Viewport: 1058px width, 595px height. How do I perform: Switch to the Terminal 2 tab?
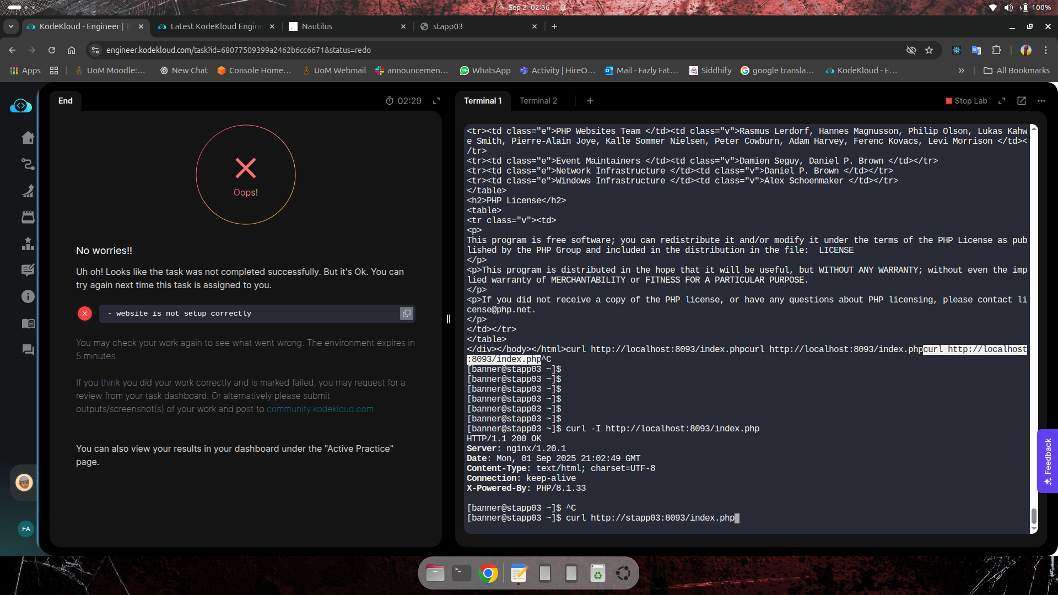pyautogui.click(x=538, y=101)
